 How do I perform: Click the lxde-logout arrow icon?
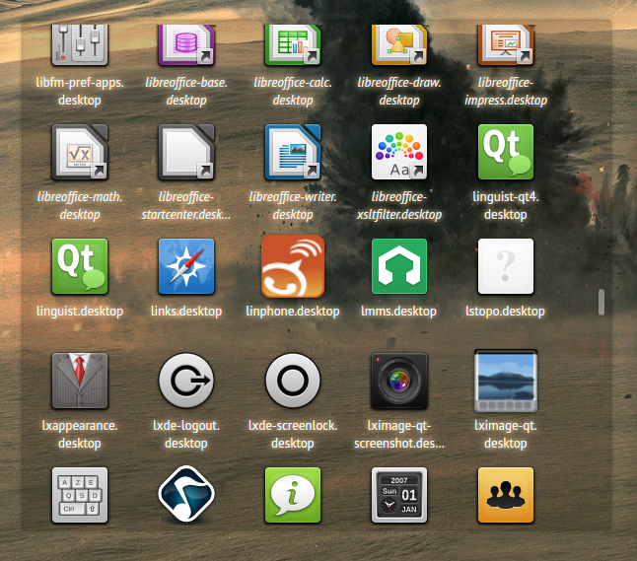[x=186, y=381]
